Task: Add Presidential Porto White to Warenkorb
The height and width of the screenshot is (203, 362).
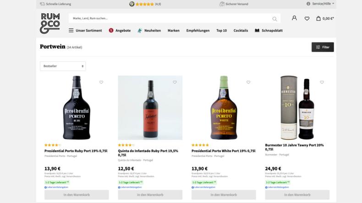Action: pos(224,195)
